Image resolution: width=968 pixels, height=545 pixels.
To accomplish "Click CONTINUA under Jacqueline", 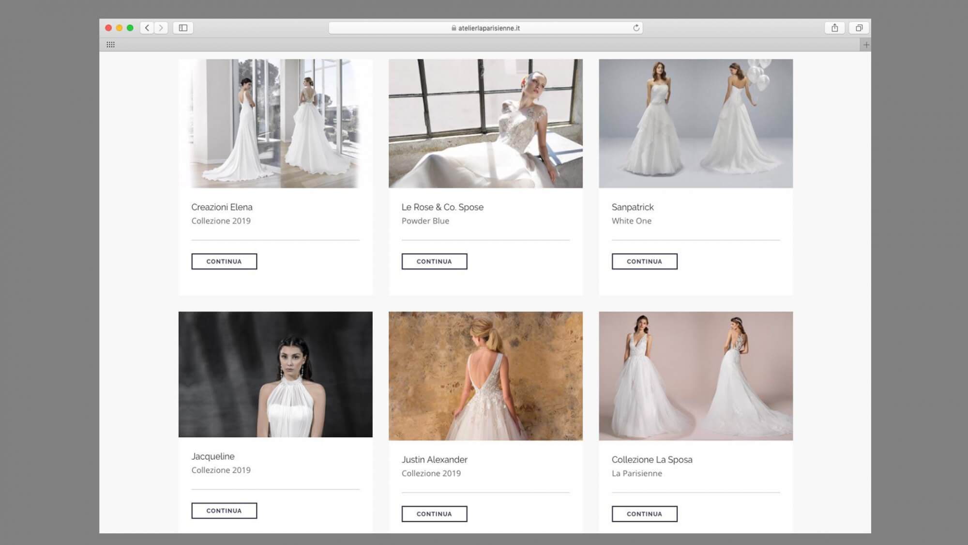I will tap(224, 511).
